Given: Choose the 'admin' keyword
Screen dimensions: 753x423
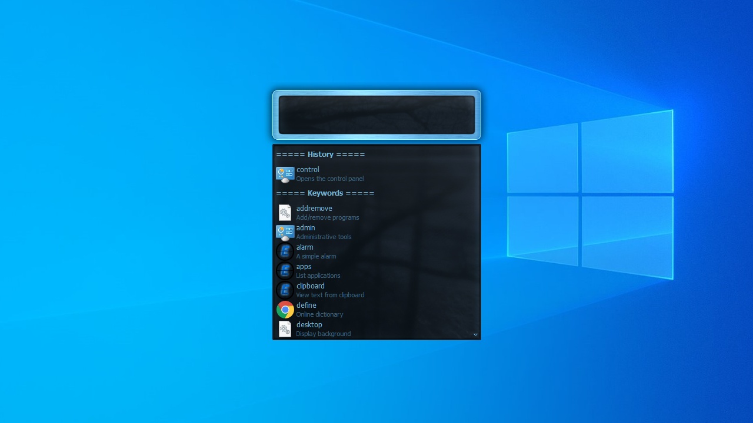Looking at the screenshot, I should point(306,228).
